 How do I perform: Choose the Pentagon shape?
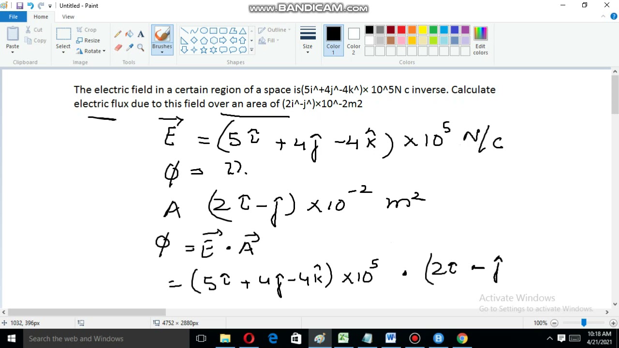tap(204, 40)
